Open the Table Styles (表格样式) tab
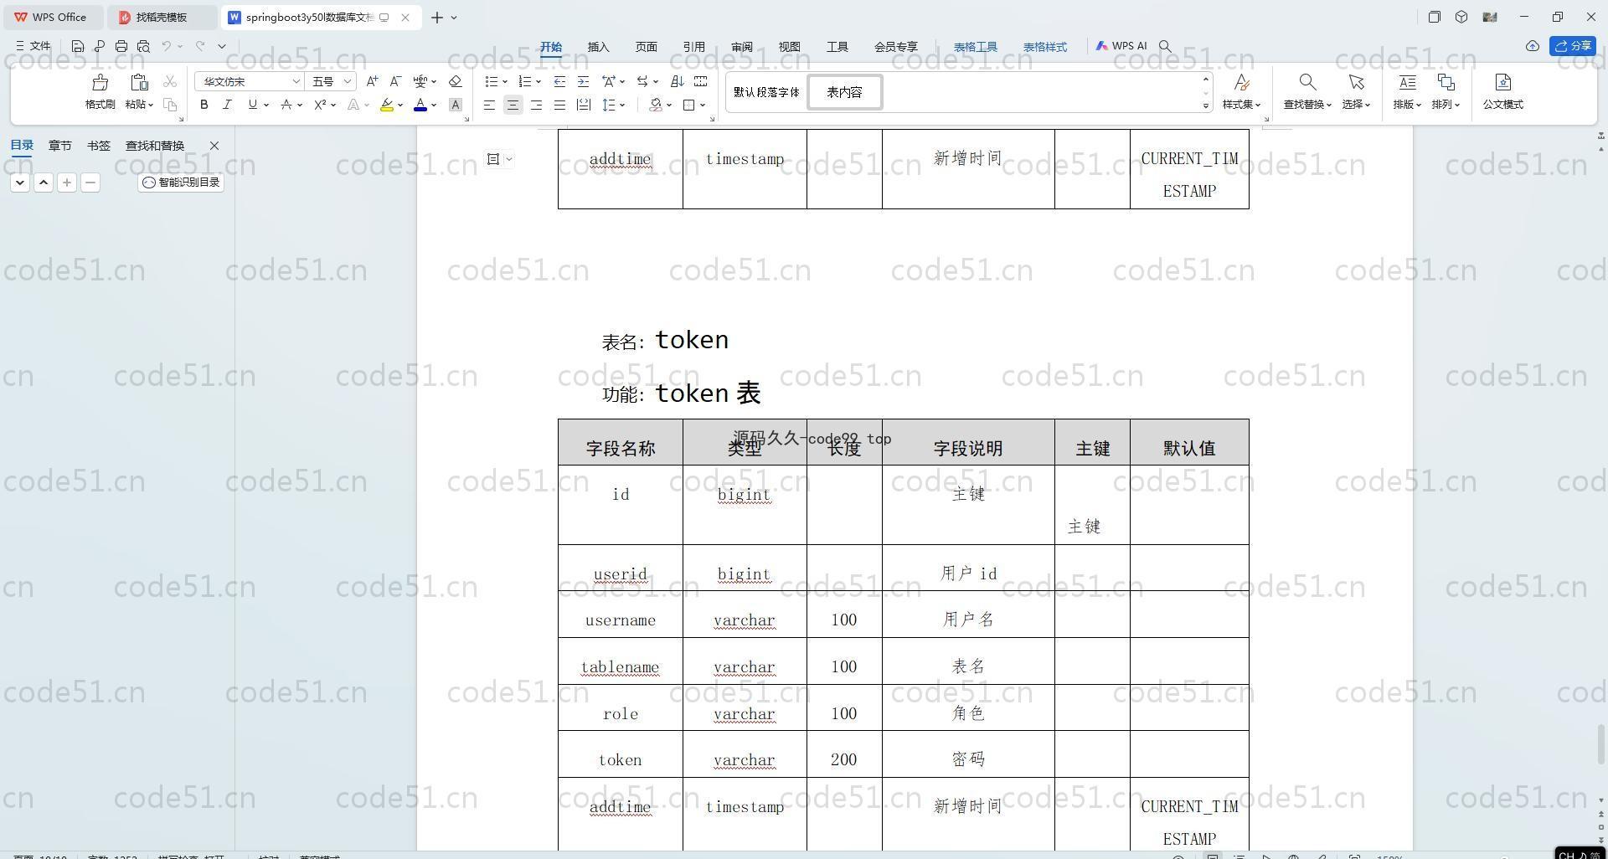Image resolution: width=1608 pixels, height=859 pixels. coord(1045,47)
